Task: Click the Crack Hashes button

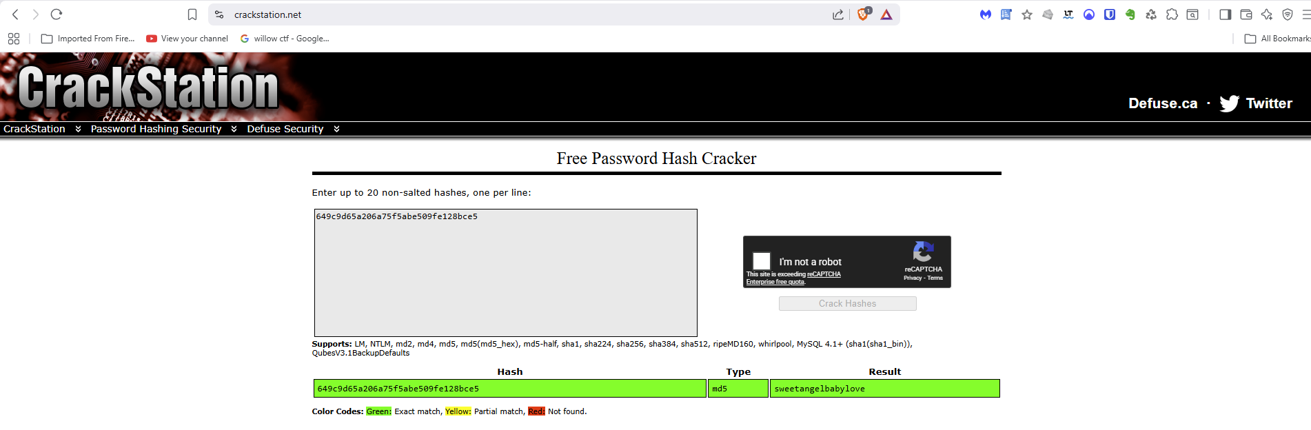Action: coord(847,303)
